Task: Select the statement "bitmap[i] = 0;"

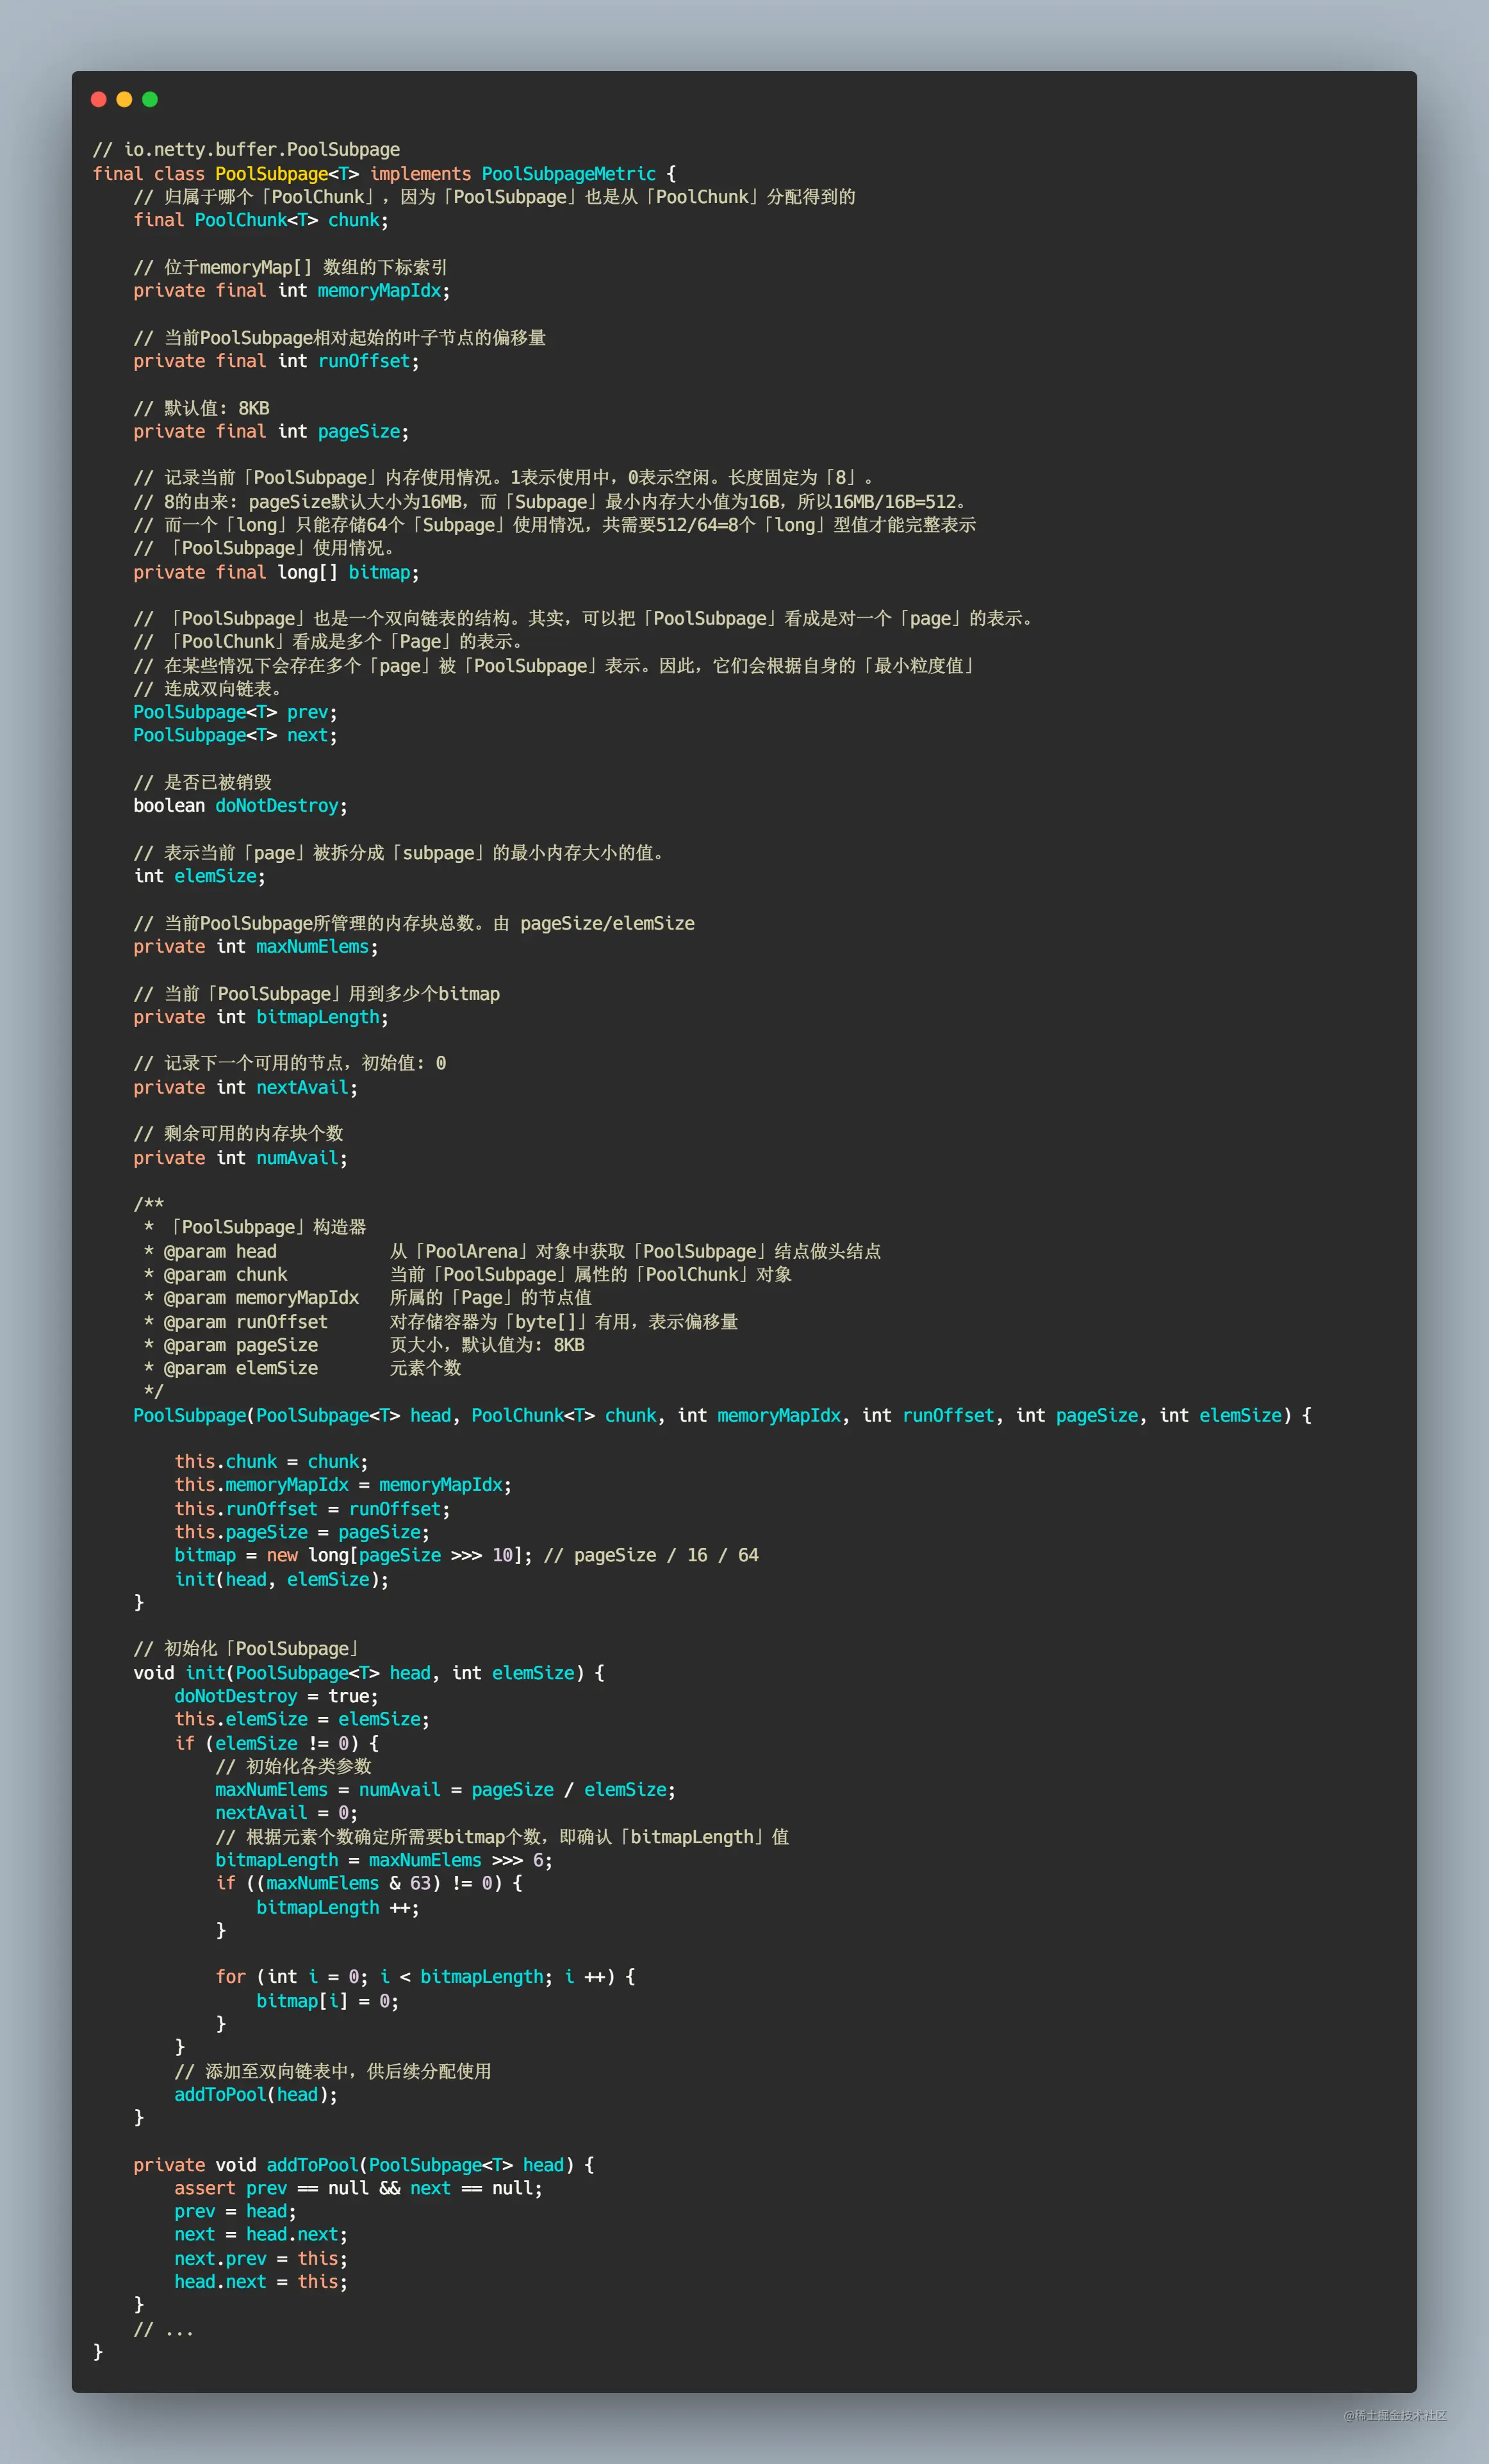Action: (327, 2001)
